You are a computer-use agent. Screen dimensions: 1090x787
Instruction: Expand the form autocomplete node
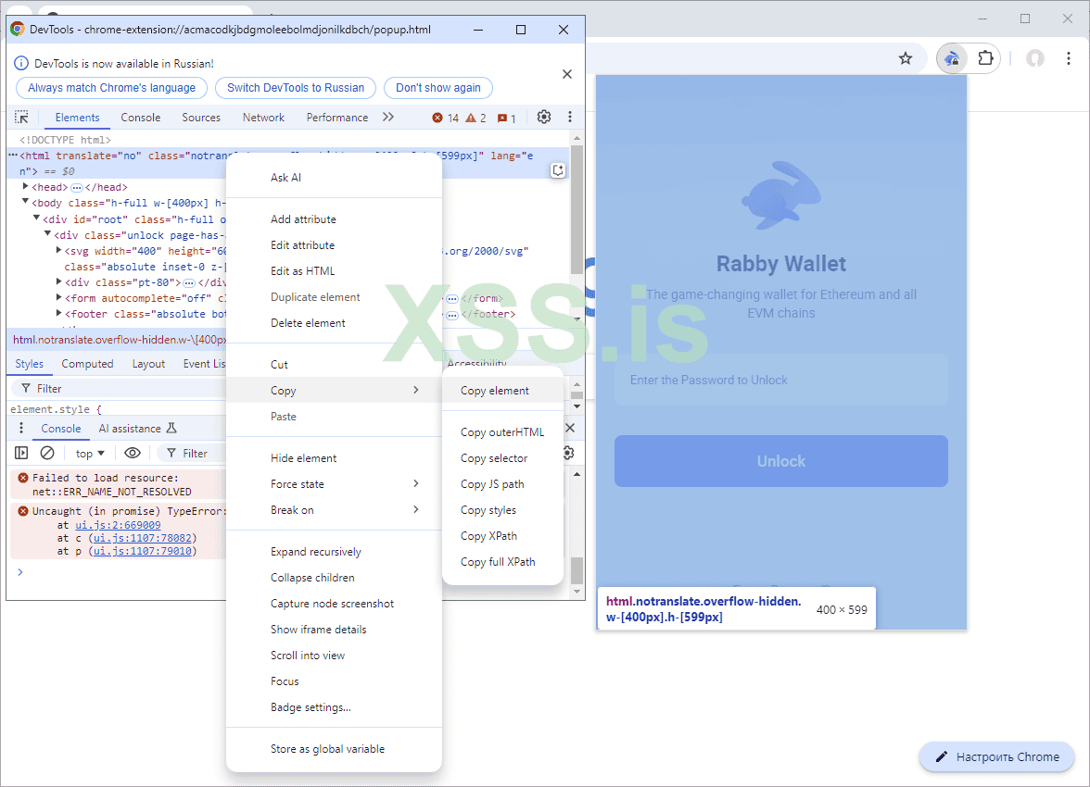[58, 298]
